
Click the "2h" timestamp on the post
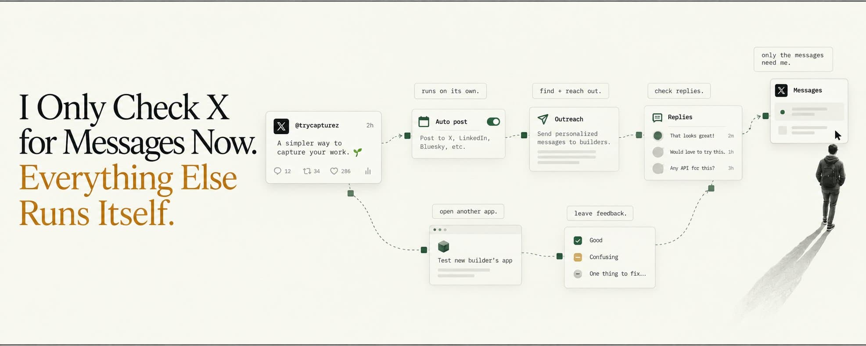pyautogui.click(x=370, y=125)
